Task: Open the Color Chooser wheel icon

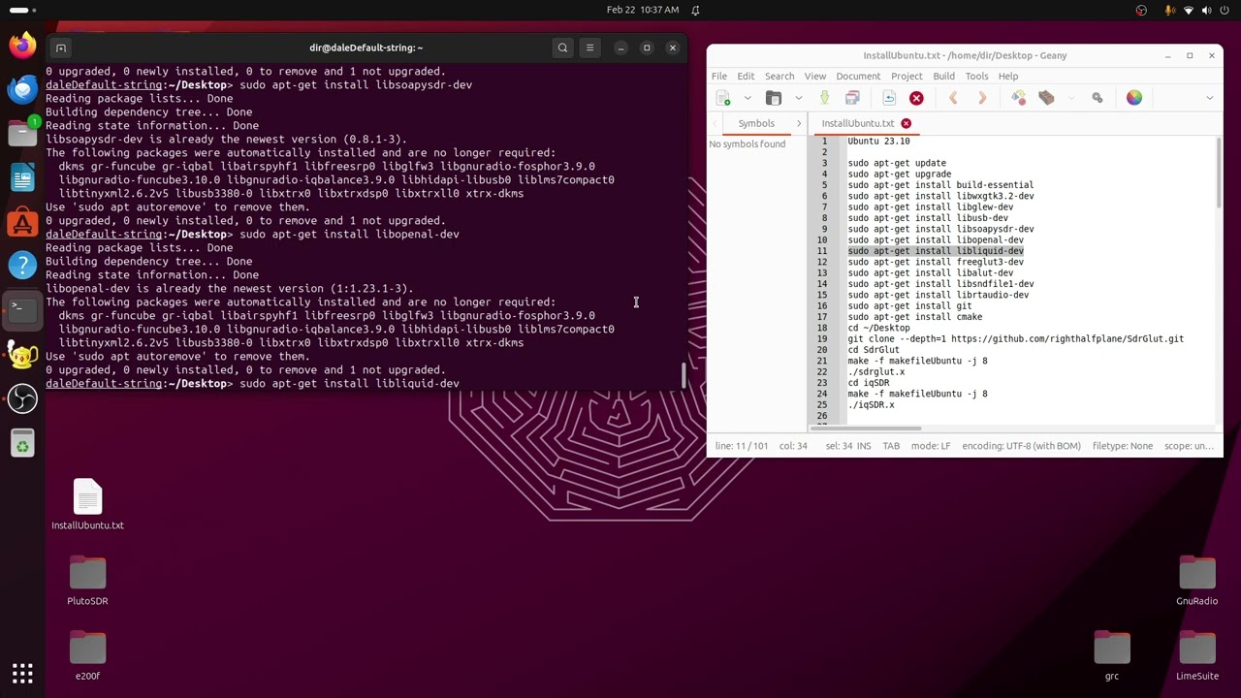Action: tap(1134, 98)
